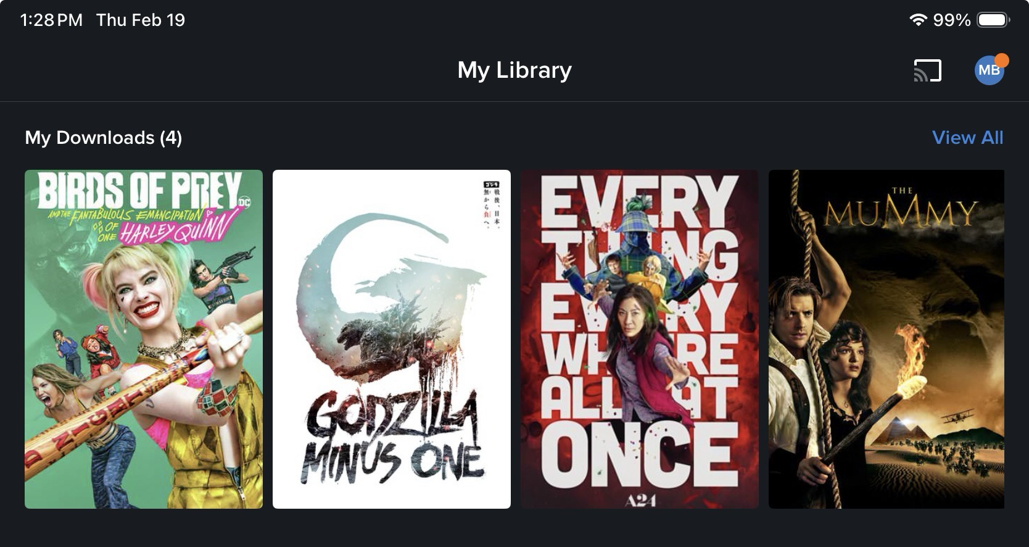The width and height of the screenshot is (1029, 547).
Task: Open the Birds of Prey movie poster
Action: pyautogui.click(x=144, y=339)
